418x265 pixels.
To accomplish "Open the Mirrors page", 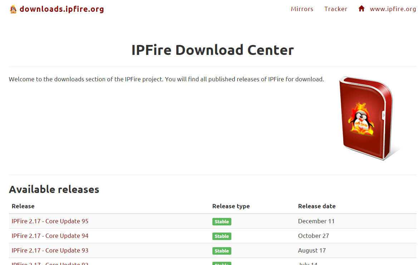I will (x=302, y=9).
